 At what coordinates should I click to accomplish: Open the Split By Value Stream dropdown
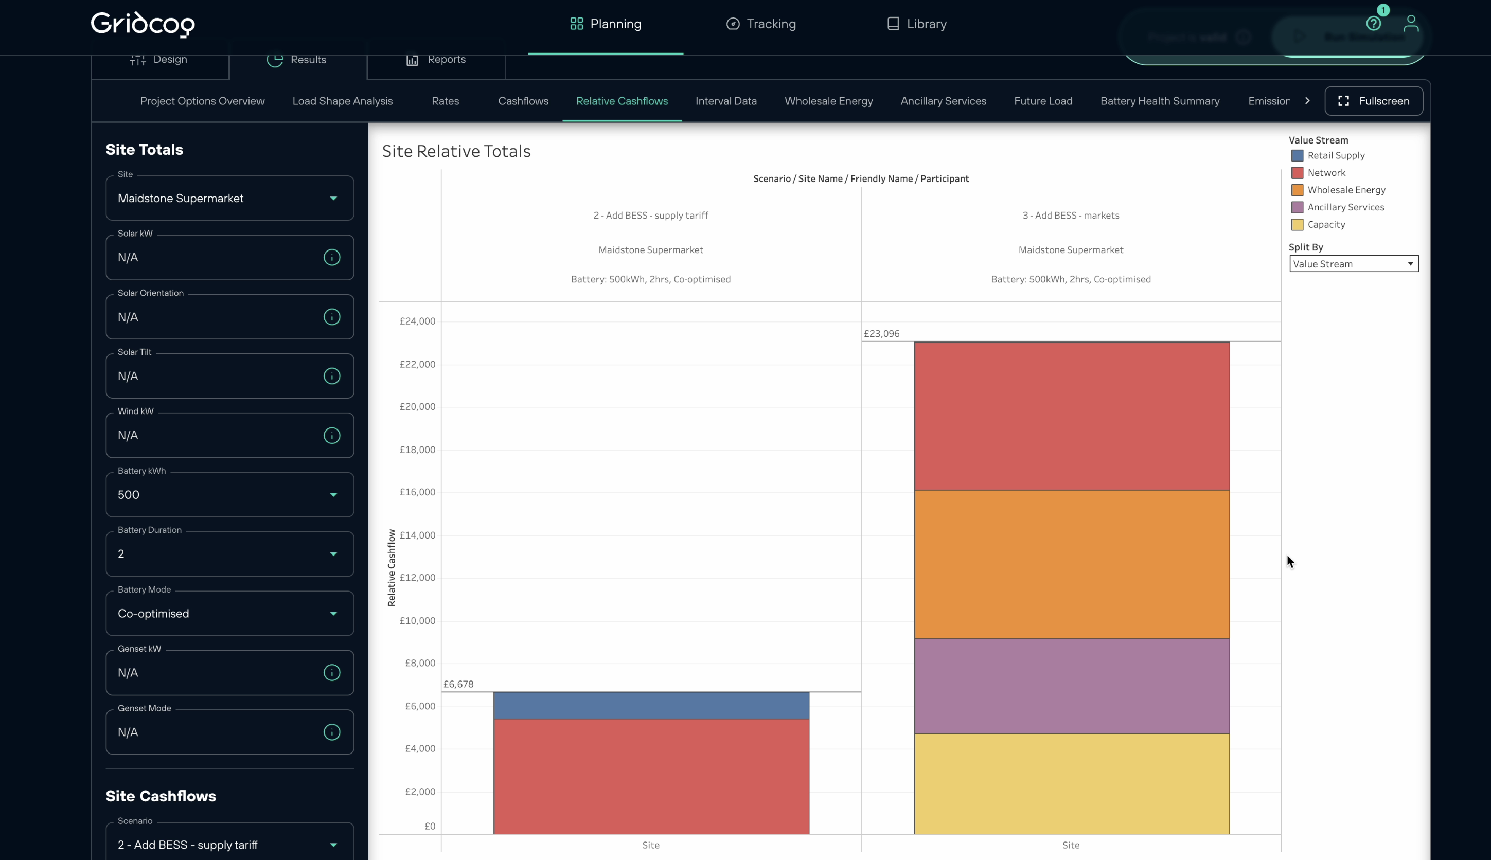click(1353, 264)
